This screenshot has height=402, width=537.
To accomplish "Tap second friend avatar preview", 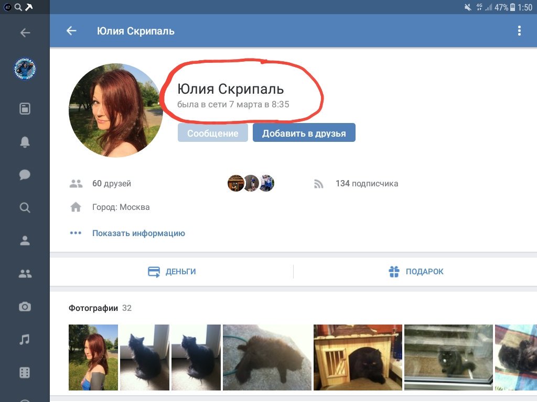I will pos(251,183).
